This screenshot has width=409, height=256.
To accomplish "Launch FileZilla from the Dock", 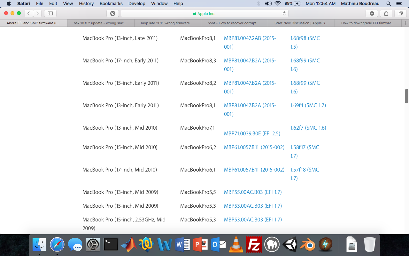I will point(254,245).
